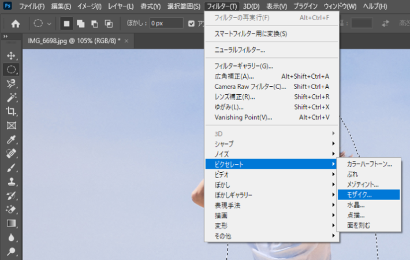
Task: Open the ウィンドウ(W) menu
Action: pos(340,6)
